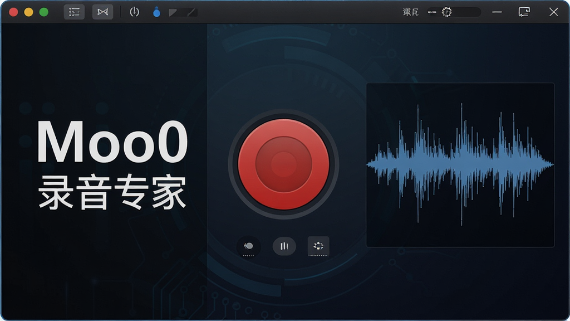Close the window with the X button
Viewport: 570px width, 321px height.
coord(553,12)
